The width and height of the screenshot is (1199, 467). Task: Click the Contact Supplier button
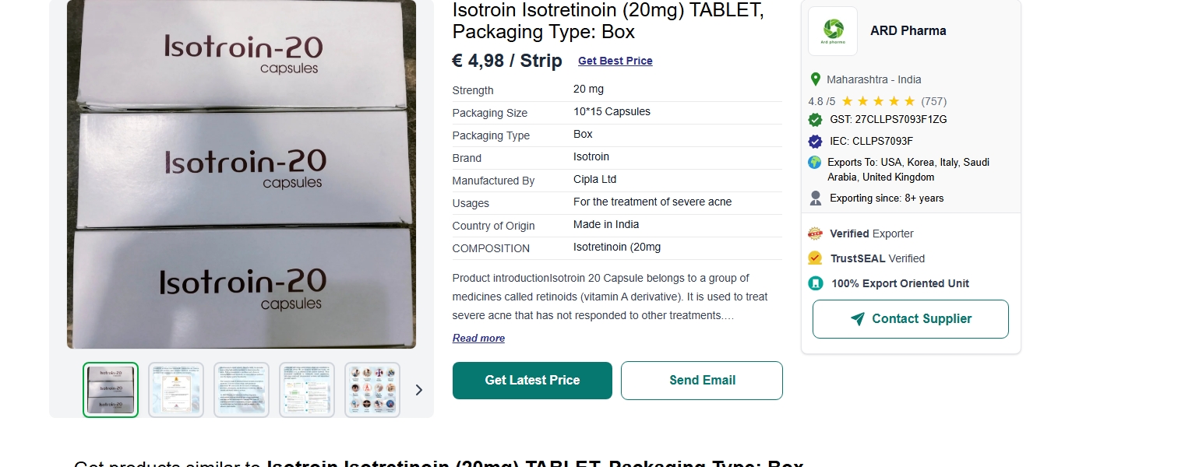[x=910, y=319]
